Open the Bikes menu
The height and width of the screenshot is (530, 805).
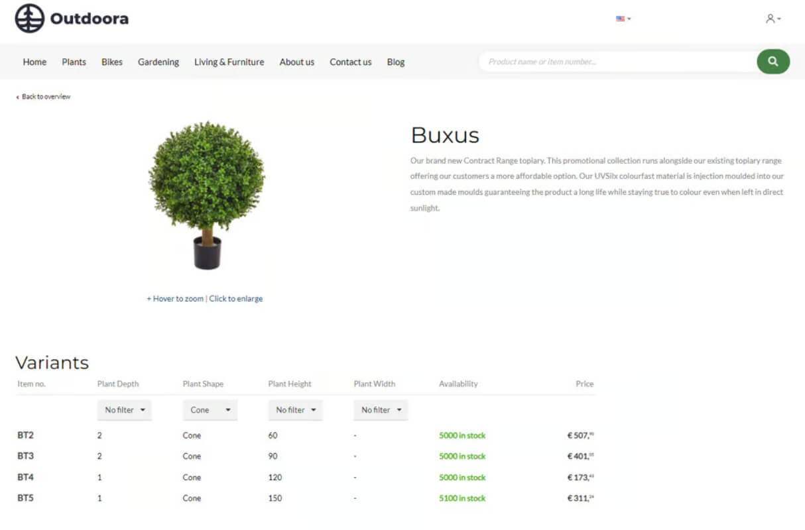[x=112, y=62]
